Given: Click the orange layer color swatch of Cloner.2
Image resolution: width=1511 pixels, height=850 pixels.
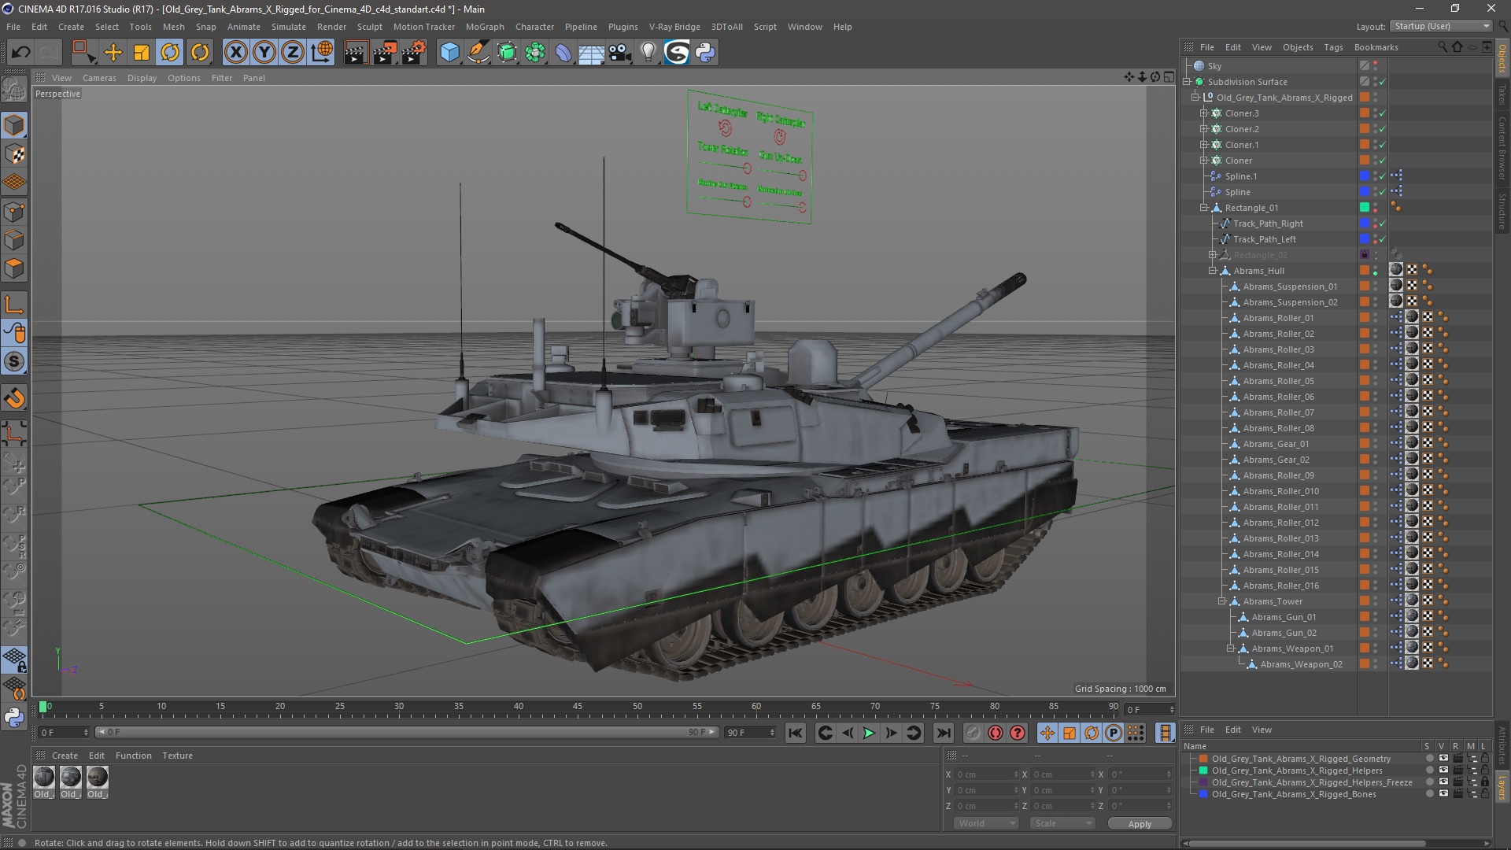Looking at the screenshot, I should [1365, 129].
